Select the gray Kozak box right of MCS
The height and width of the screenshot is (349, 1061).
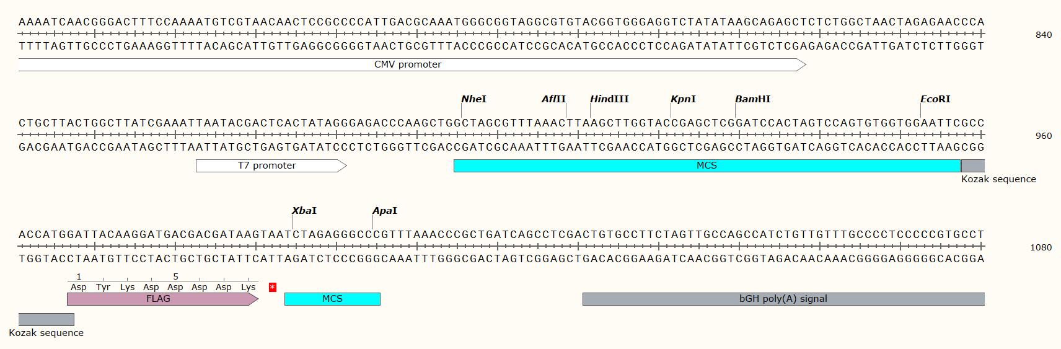tap(972, 166)
